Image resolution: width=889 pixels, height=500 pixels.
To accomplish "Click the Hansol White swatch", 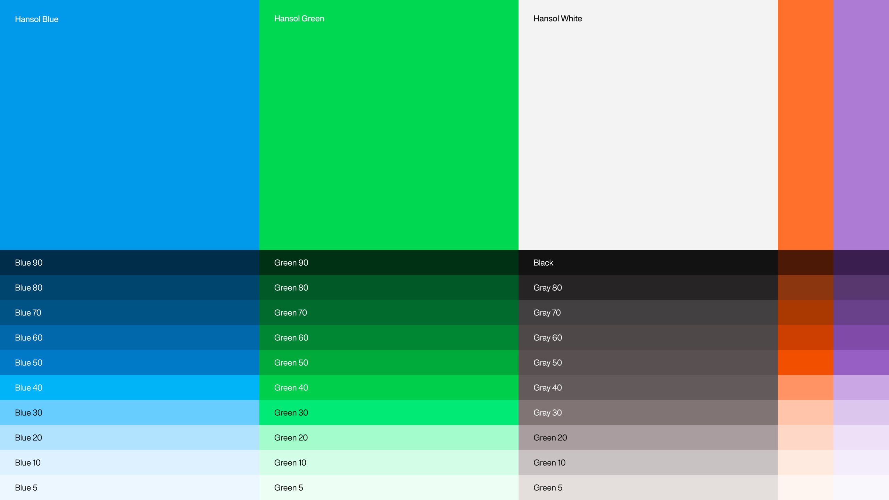I will click(x=648, y=125).
